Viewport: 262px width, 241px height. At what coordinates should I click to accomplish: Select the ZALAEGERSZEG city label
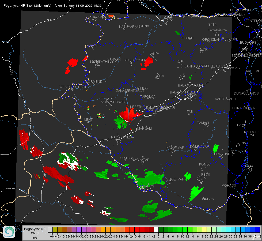[113, 102]
